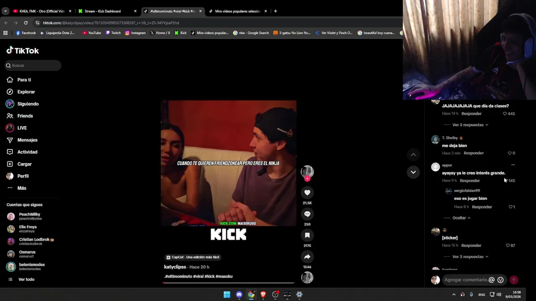Viewport: 536px width, 301px height.
Task: Expand Ver 3 respuestas under JAJAJAJAJA comment
Action: tap(470, 125)
